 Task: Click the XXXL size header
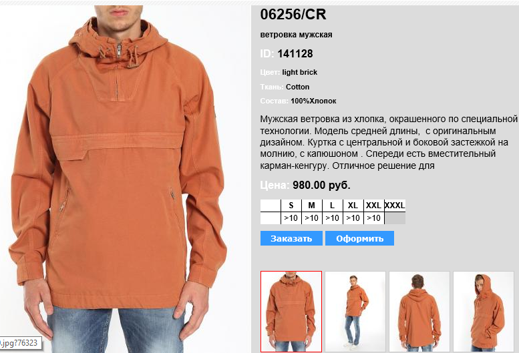coord(395,206)
